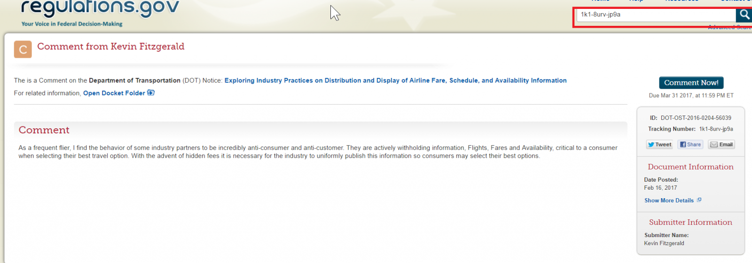Click the Department of Transportation text
The width and height of the screenshot is (752, 263).
(134, 80)
